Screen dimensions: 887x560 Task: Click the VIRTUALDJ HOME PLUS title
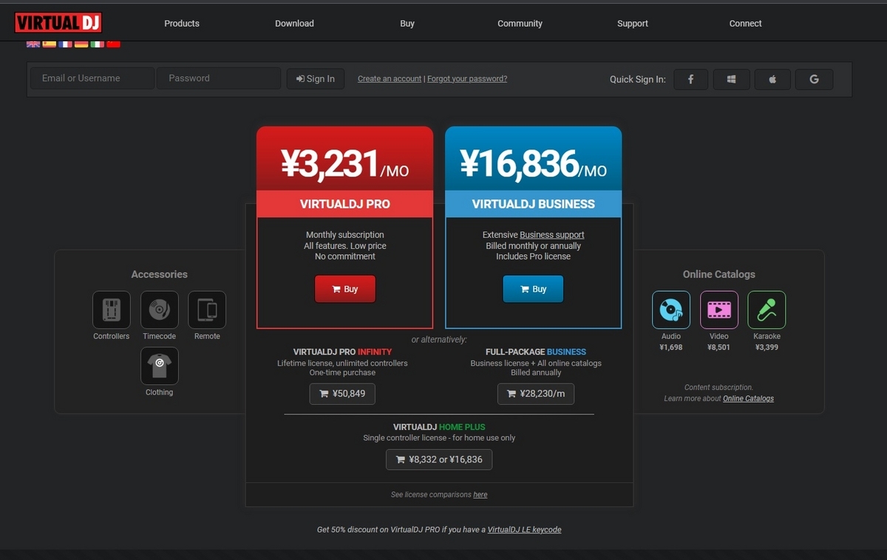click(439, 427)
